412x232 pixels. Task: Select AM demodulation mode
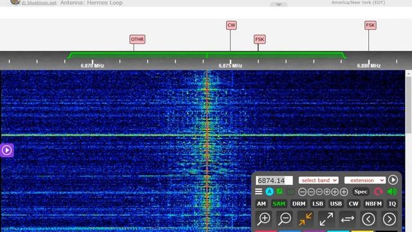pos(261,204)
